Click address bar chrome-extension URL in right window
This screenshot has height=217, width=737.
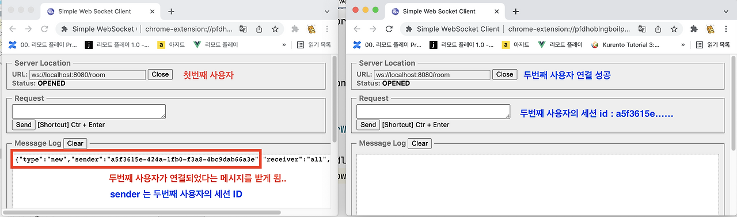click(568, 29)
